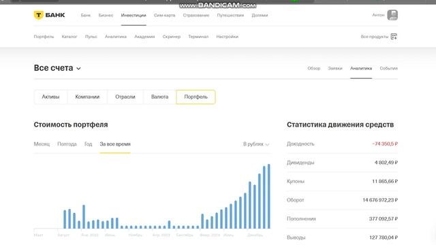Open Настройки in navigation
This screenshot has height=245, width=436.
[227, 37]
